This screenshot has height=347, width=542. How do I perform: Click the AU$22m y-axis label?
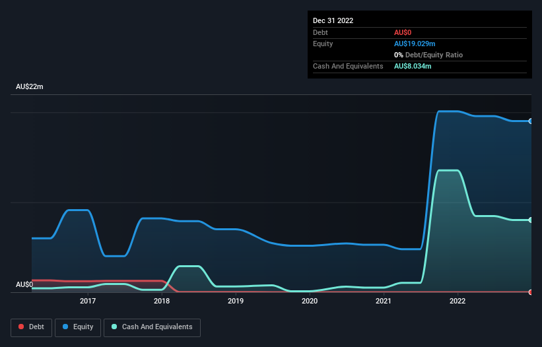pyautogui.click(x=30, y=86)
